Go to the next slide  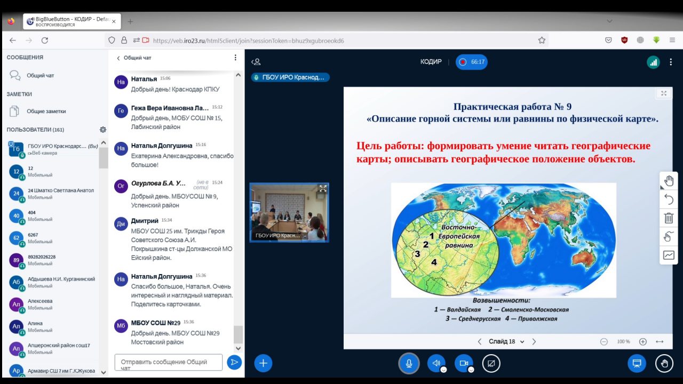[x=534, y=341]
